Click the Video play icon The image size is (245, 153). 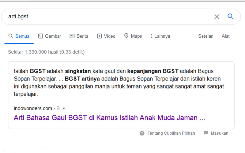[99, 36]
